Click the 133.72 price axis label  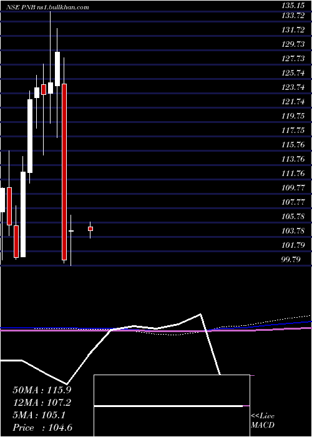(293, 16)
